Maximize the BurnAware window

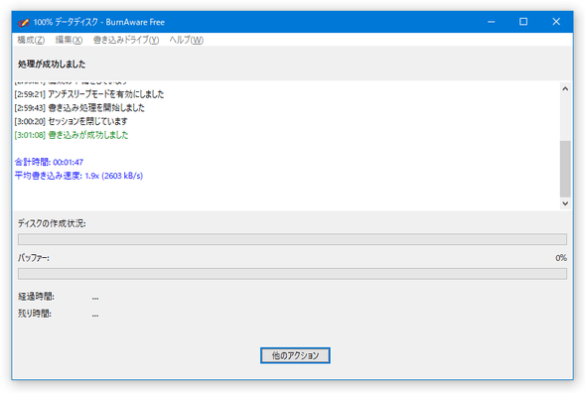523,22
